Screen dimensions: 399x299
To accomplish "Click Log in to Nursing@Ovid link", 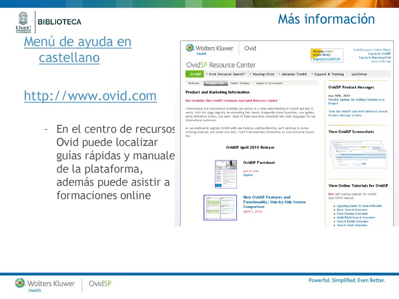I will tap(375, 58).
